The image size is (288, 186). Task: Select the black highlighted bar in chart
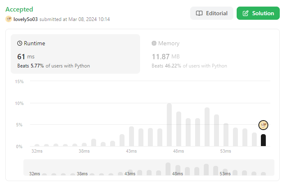[263, 140]
